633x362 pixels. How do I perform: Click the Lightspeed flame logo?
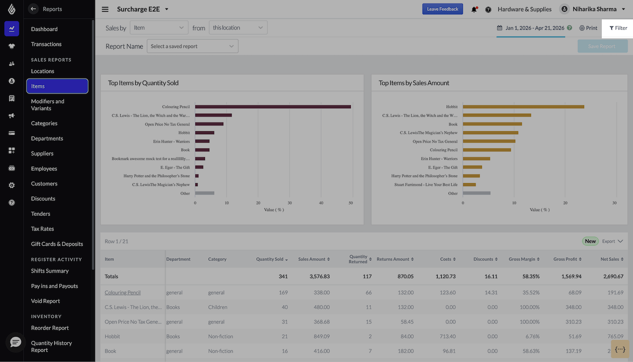point(12,9)
